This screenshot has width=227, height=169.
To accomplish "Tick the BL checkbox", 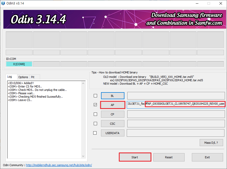I will point(95,96).
